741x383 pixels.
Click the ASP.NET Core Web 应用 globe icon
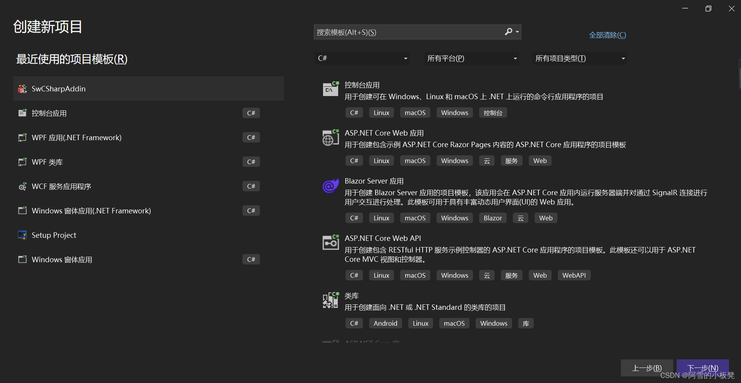coord(331,137)
